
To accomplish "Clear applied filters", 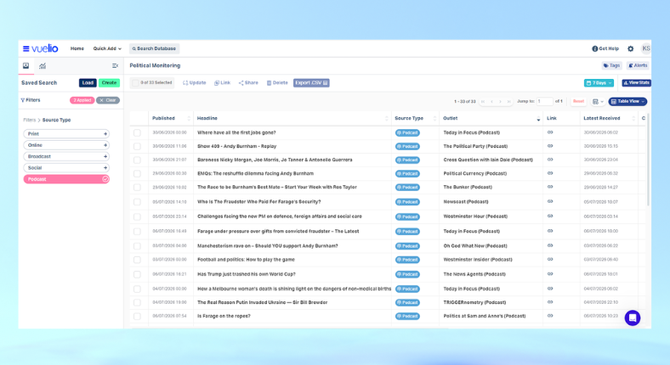I will 108,100.
